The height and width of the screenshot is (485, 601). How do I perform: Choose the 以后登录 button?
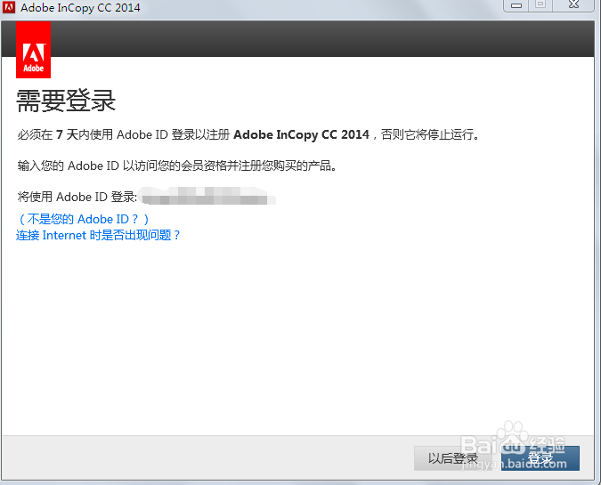point(453,458)
